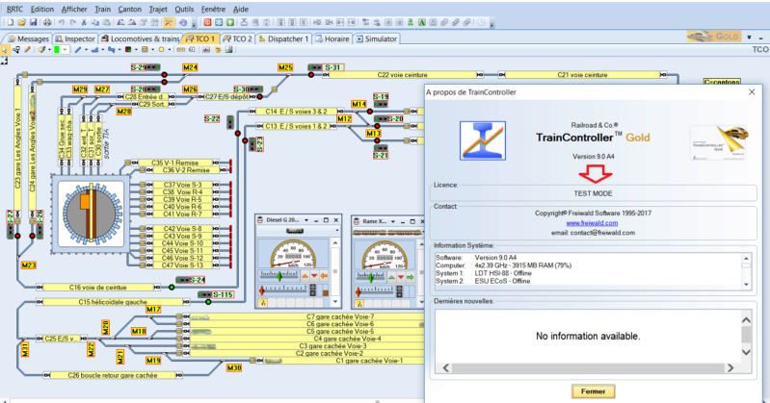
Task: Open the Canton menu
Action: point(130,9)
